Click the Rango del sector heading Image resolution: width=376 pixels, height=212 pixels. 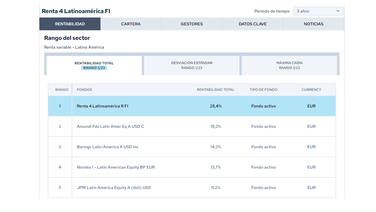pyautogui.click(x=67, y=38)
